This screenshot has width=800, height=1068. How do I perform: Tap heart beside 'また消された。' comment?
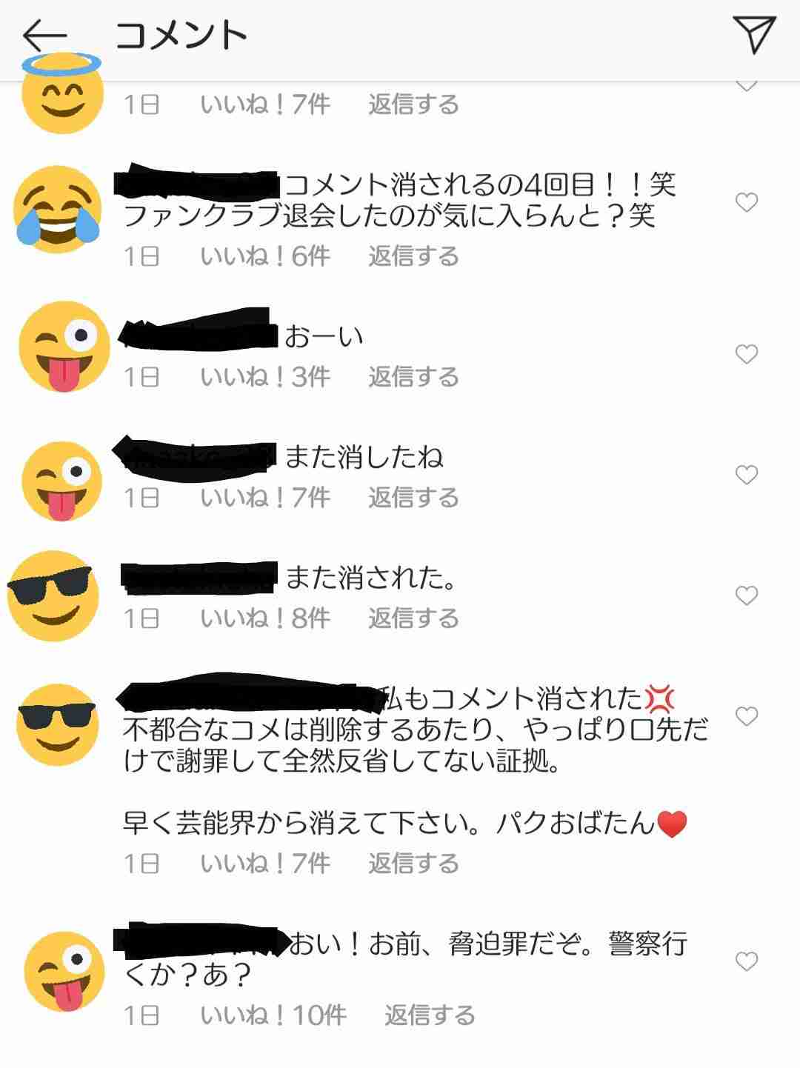pyautogui.click(x=747, y=595)
